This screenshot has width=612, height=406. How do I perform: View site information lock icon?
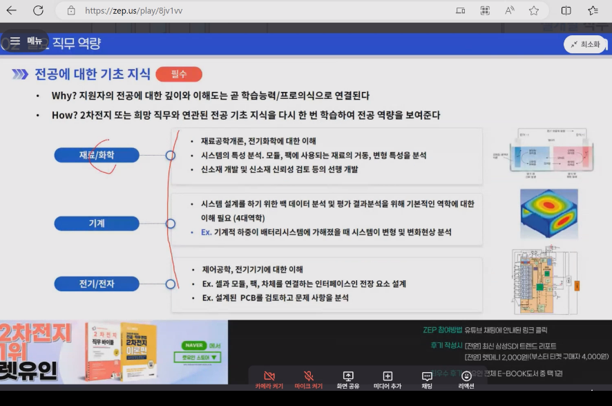(x=70, y=10)
